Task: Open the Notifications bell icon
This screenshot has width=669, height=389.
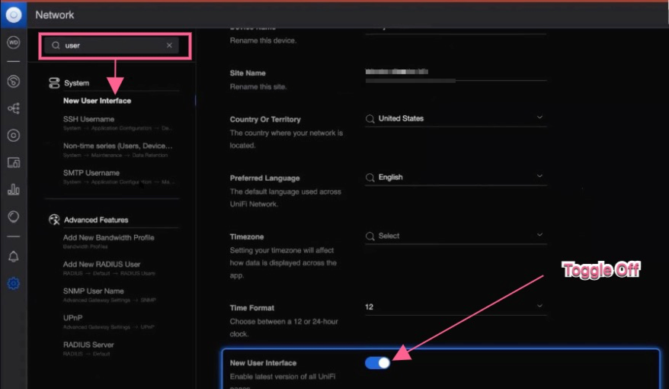Action: [13, 256]
